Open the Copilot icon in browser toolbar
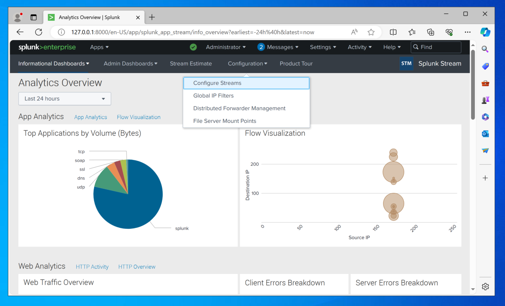This screenshot has width=505, height=306. [485, 32]
